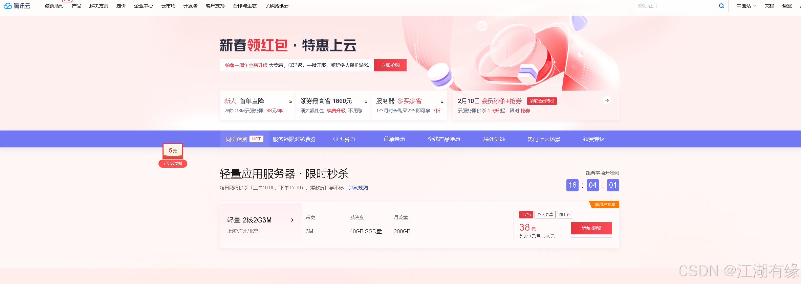Click the 200GB monthly traffic value
Screen dimensions: 801x284
pos(402,231)
